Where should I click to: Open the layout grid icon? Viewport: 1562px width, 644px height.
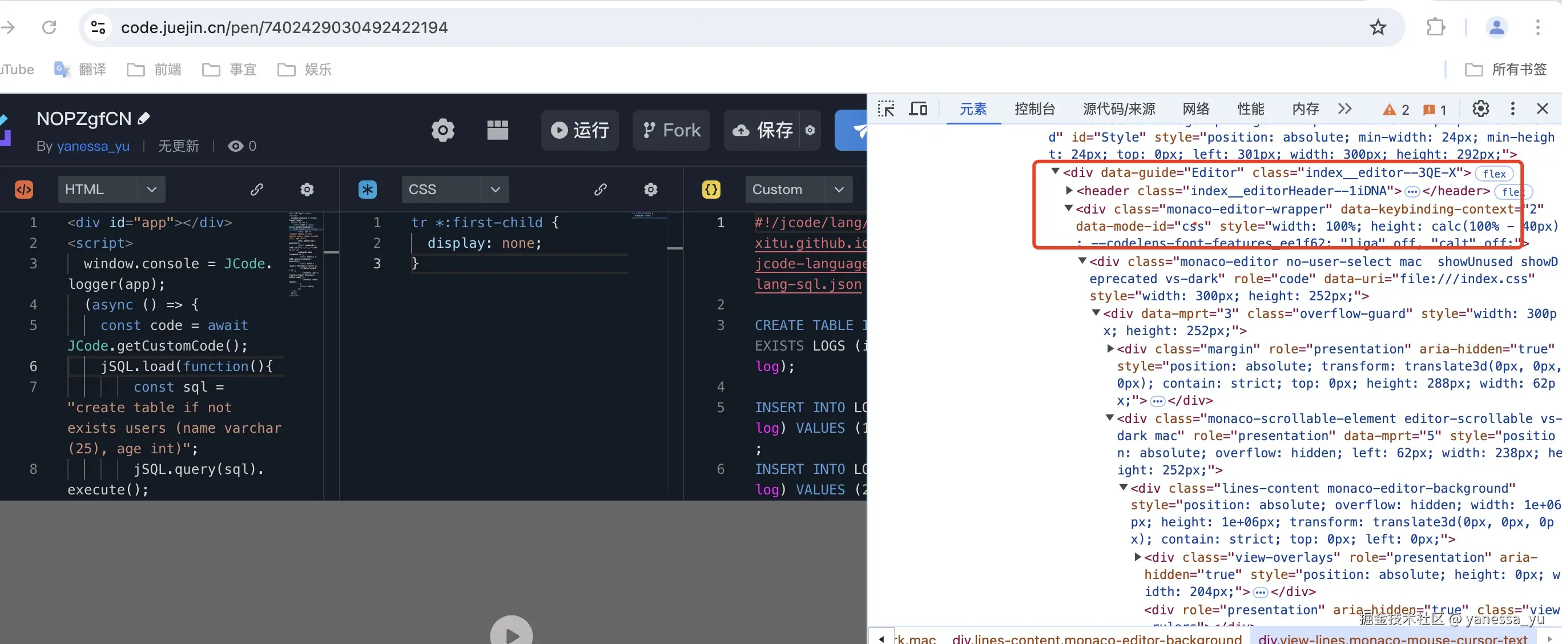[x=497, y=130]
